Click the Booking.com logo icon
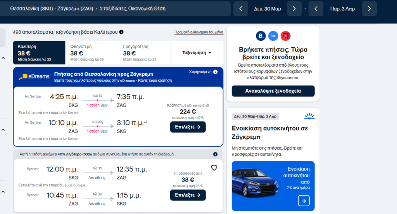The image size is (397, 214). coord(261,36)
